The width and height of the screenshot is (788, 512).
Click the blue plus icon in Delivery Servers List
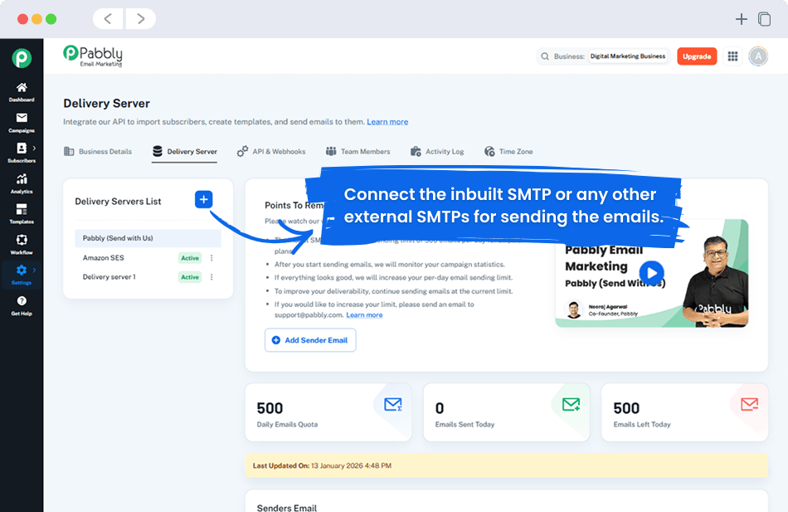coord(202,199)
